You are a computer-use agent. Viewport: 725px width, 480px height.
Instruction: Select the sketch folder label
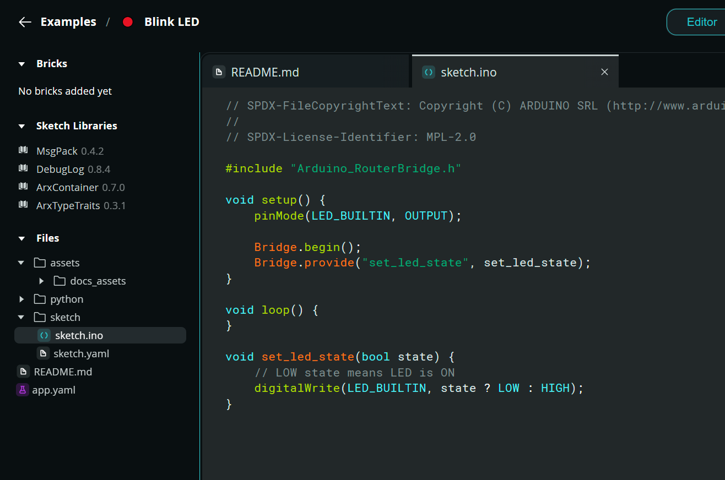coord(65,317)
